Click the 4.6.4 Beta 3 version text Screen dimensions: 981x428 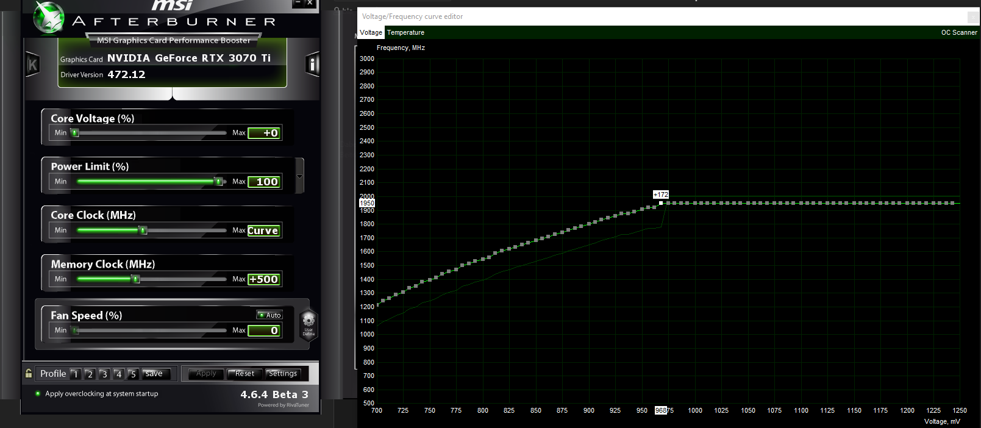(x=274, y=394)
